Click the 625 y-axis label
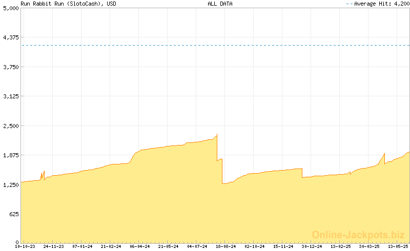This screenshot has width=410, height=251. coord(12,214)
